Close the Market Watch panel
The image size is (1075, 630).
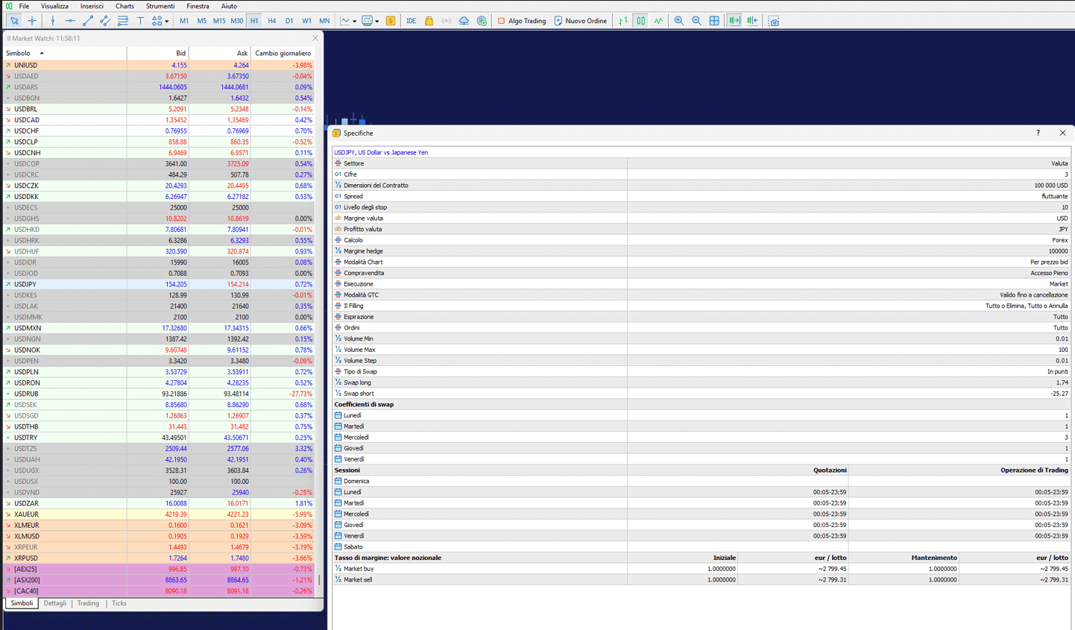click(x=315, y=38)
